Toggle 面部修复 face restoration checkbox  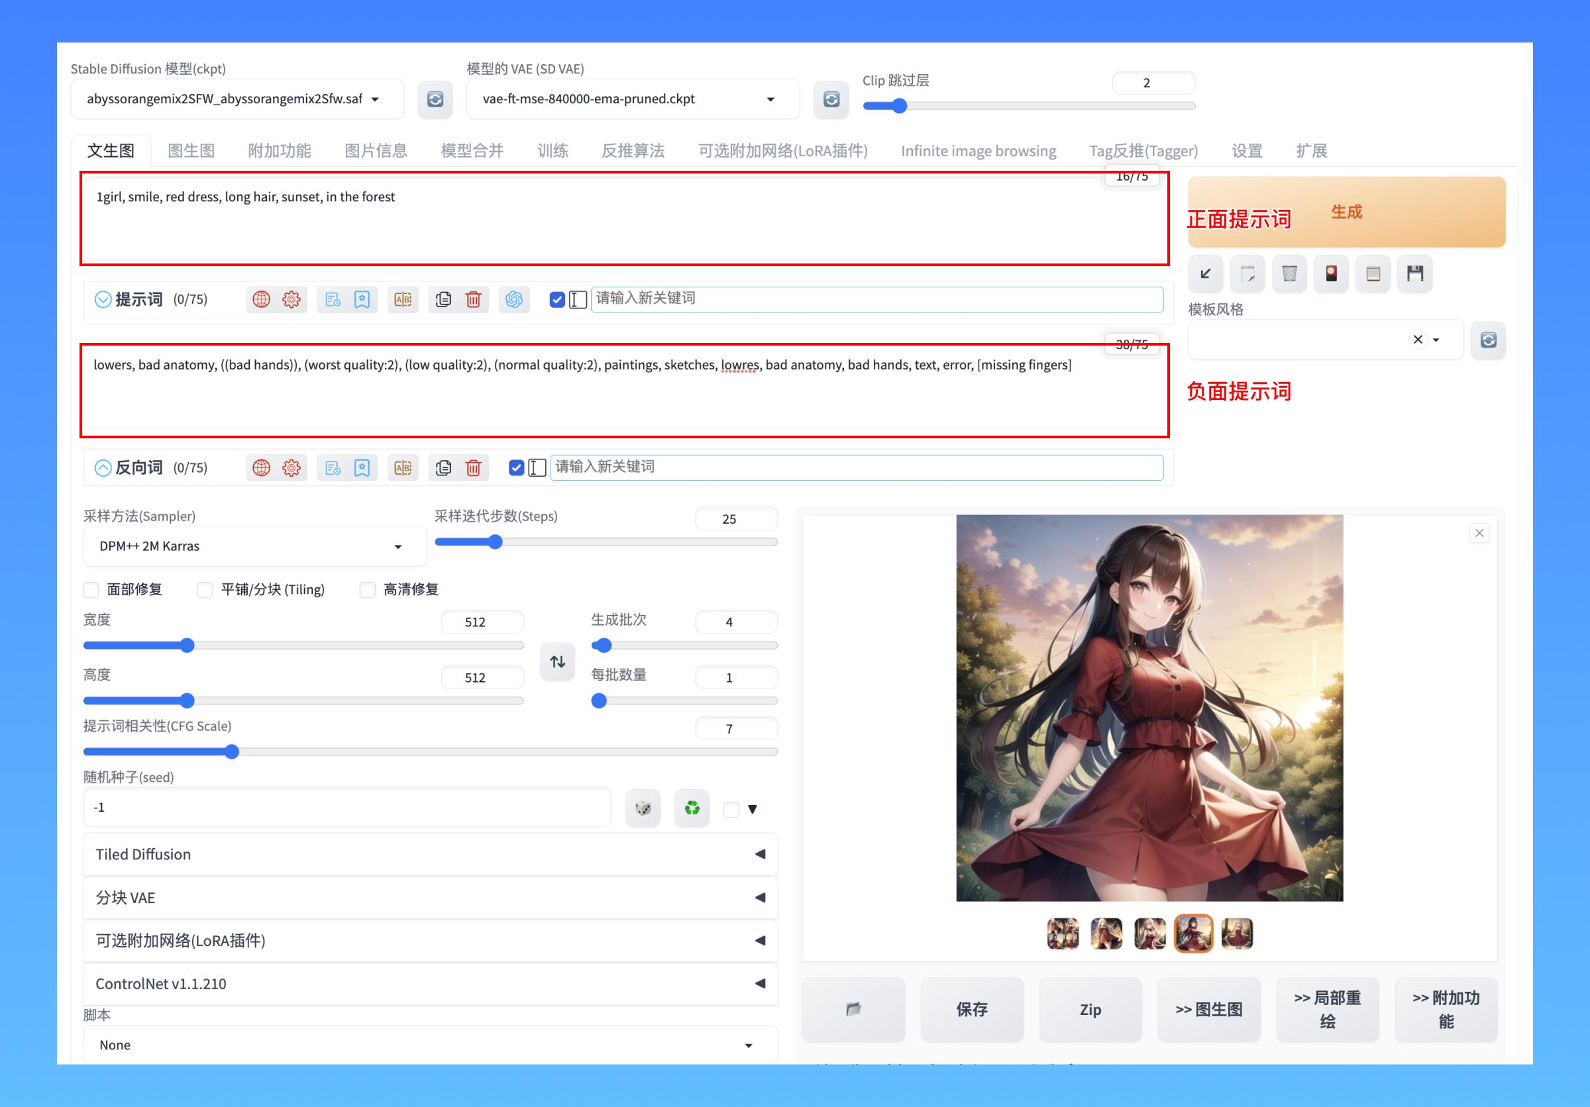pyautogui.click(x=89, y=591)
